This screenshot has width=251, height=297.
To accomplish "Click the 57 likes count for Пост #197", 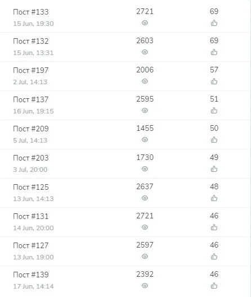I will coord(214,70).
